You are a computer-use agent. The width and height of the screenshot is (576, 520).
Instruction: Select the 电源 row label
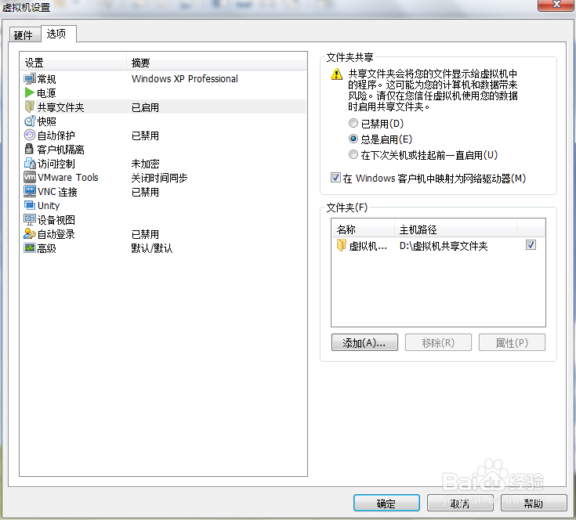[47, 93]
